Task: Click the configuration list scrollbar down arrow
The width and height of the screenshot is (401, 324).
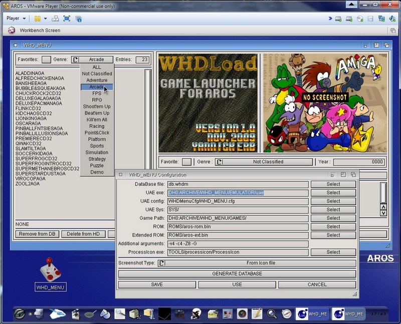Action: coord(383,213)
